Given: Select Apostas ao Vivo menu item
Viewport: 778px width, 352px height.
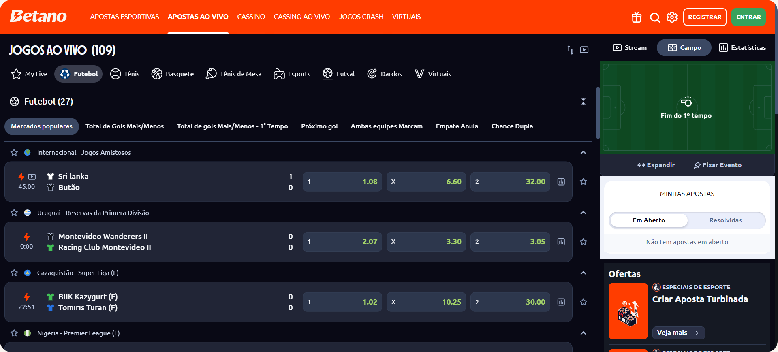Looking at the screenshot, I should pyautogui.click(x=198, y=17).
